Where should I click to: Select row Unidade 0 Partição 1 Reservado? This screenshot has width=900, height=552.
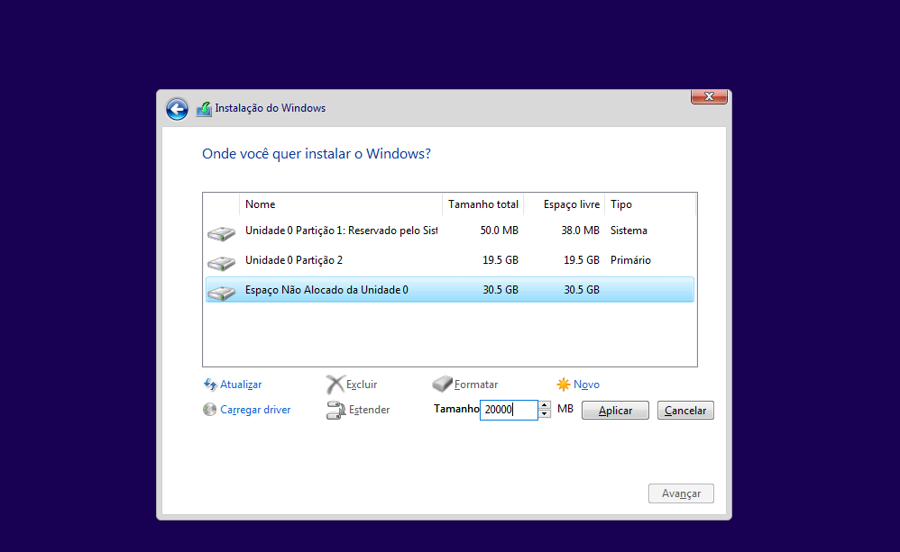[x=450, y=231]
